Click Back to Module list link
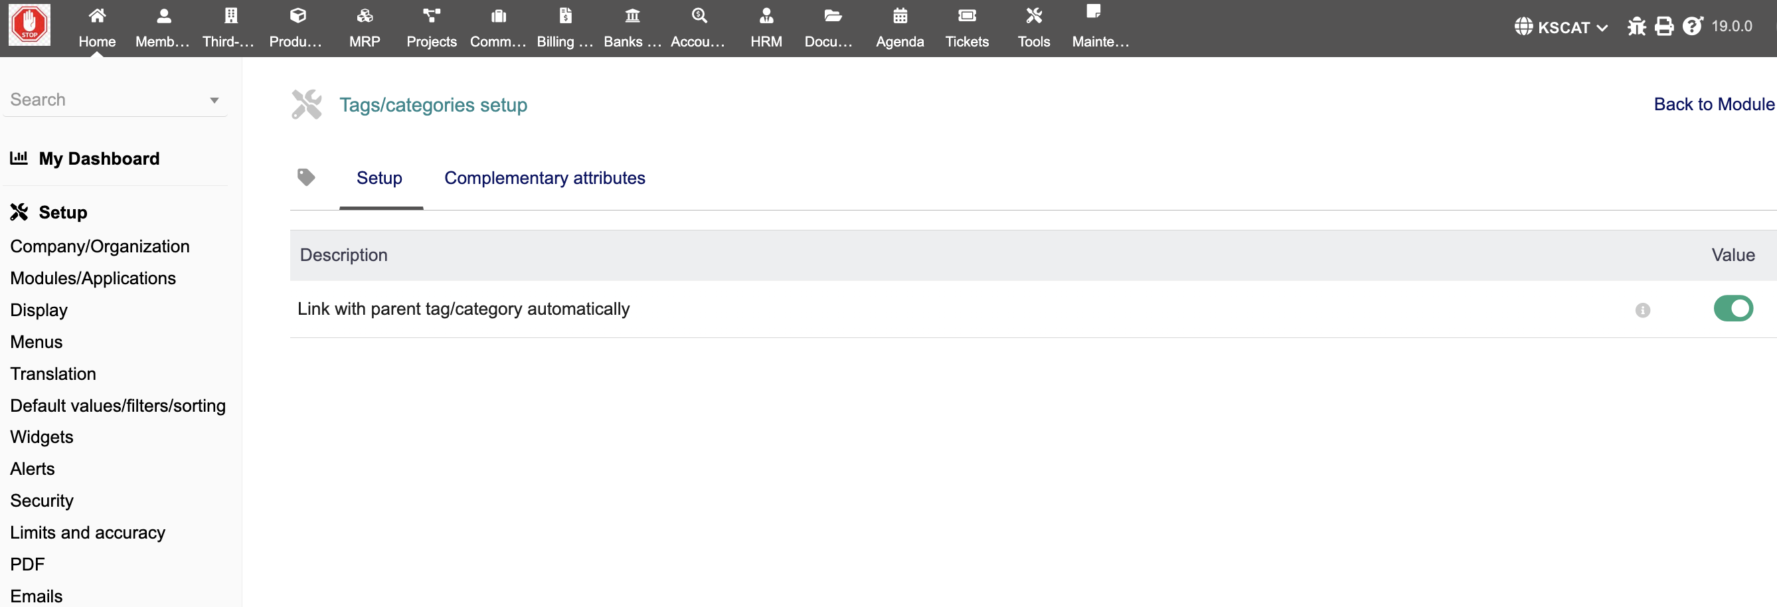The image size is (1777, 607). click(x=1714, y=104)
